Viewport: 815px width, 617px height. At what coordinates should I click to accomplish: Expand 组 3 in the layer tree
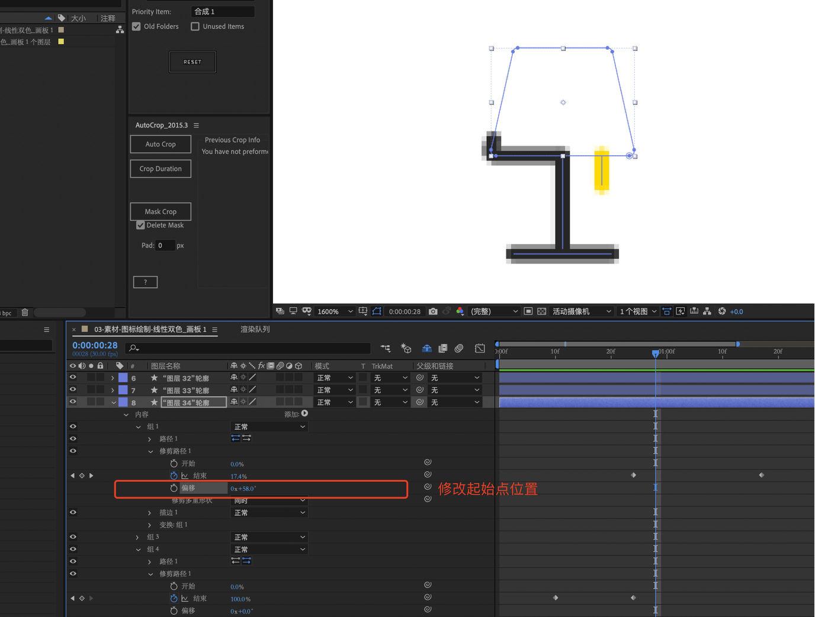137,538
